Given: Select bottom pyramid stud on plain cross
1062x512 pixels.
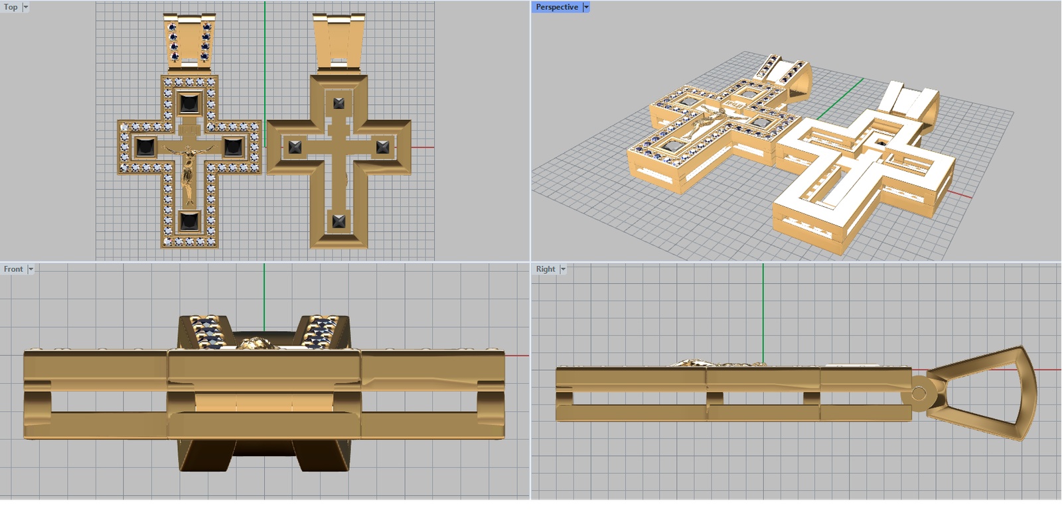Looking at the screenshot, I should pos(339,221).
